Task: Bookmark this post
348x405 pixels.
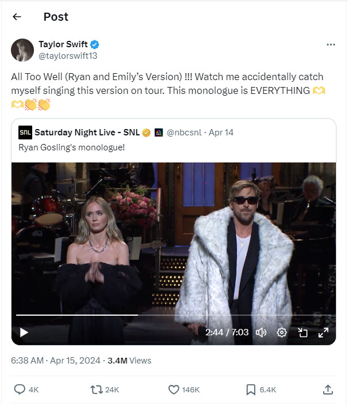Action: pos(251,389)
